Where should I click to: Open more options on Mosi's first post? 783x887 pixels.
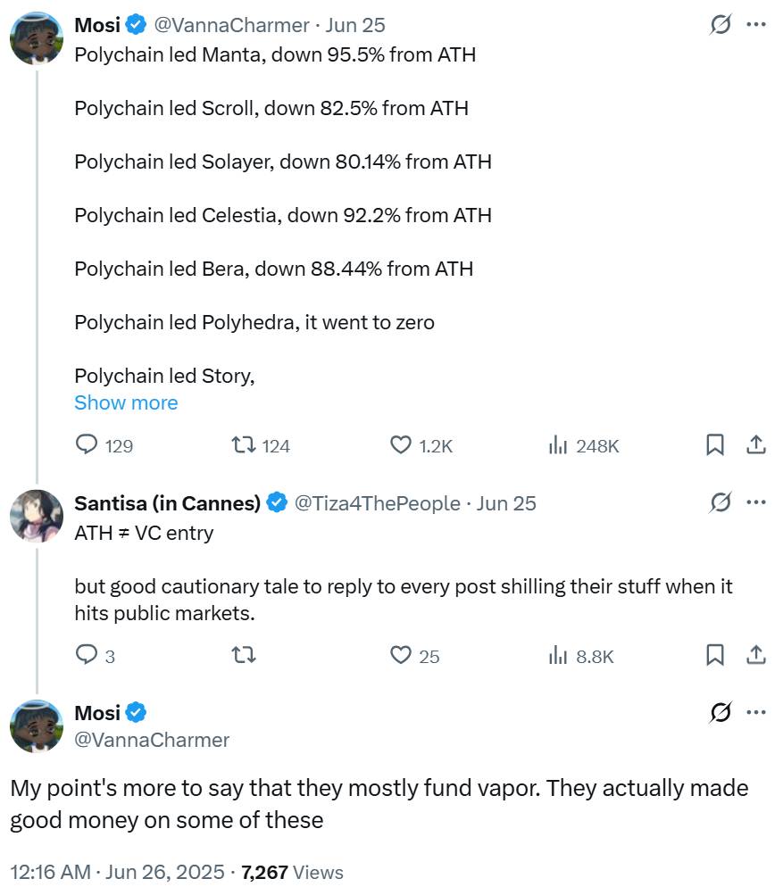click(756, 24)
